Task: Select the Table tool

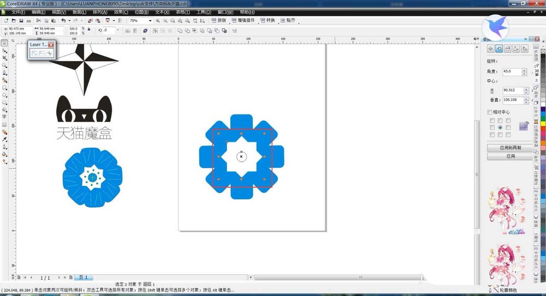Action: 4,125
